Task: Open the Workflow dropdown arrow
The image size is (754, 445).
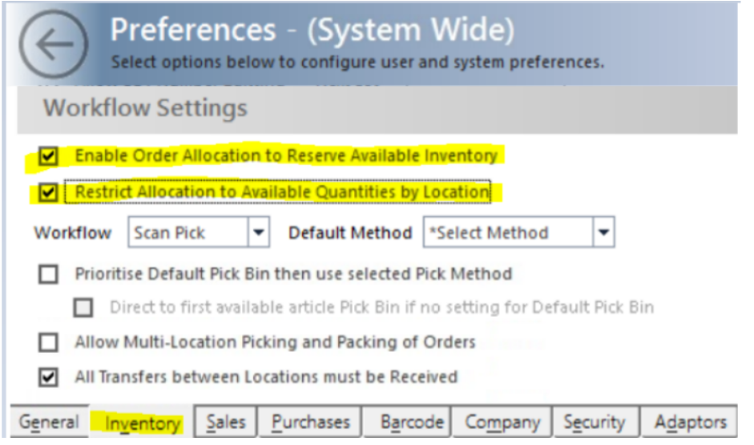Action: coord(259,233)
